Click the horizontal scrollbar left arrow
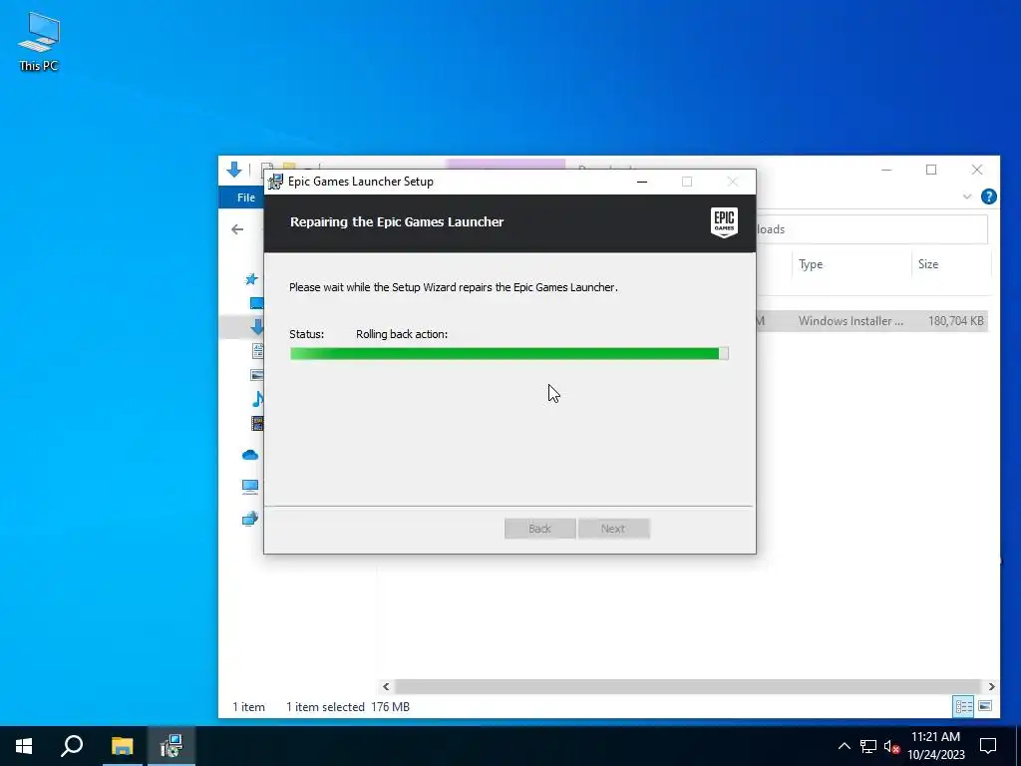Screen dimensions: 1021x766 point(386,686)
